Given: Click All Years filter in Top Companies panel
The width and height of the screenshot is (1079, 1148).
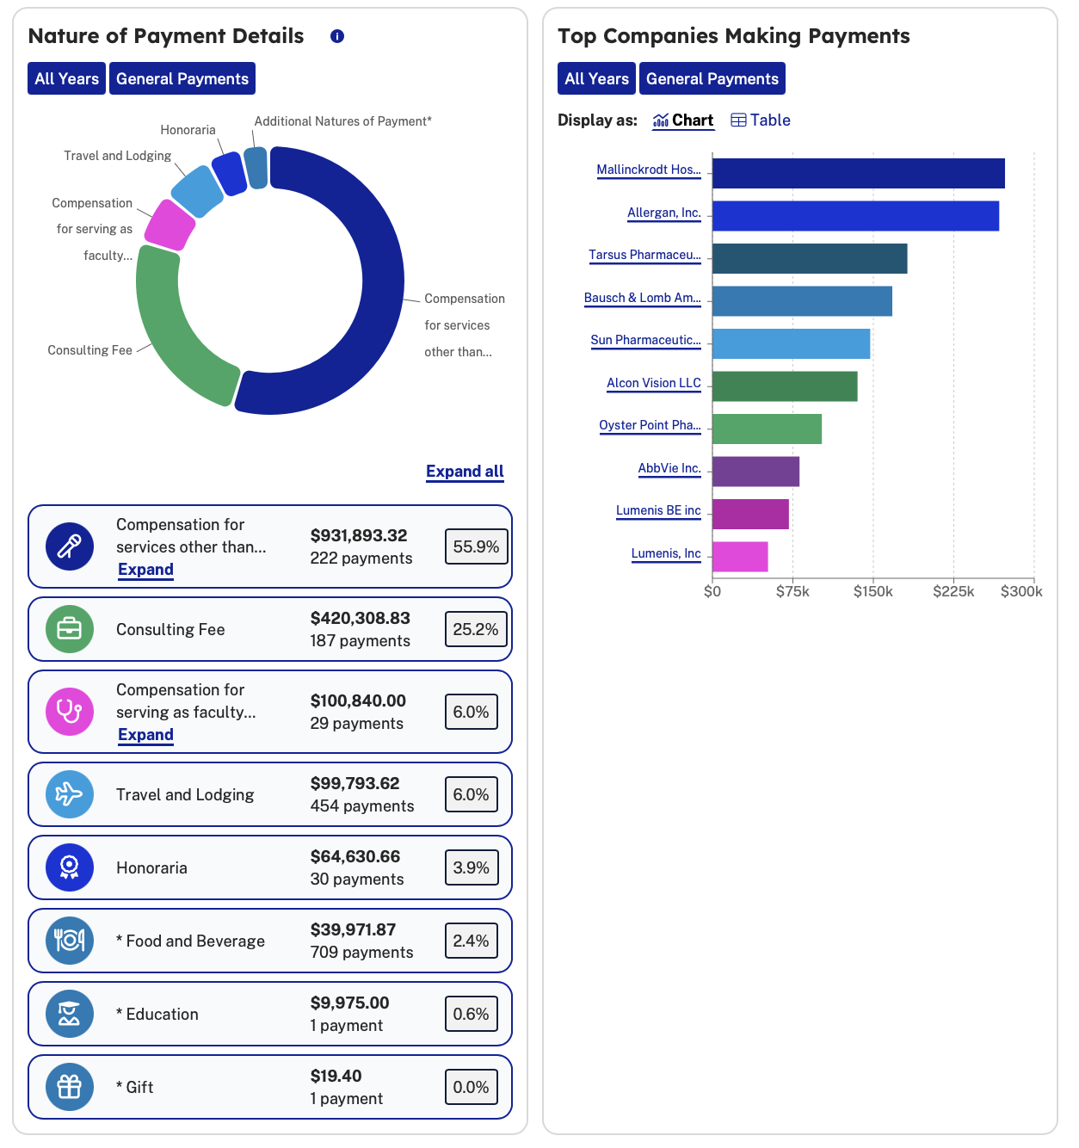Looking at the screenshot, I should pyautogui.click(x=597, y=78).
